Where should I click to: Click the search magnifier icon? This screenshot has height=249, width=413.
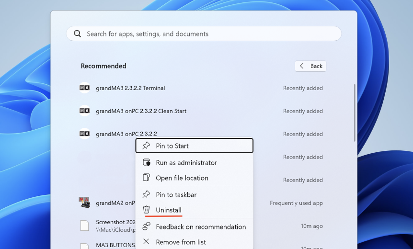[77, 34]
